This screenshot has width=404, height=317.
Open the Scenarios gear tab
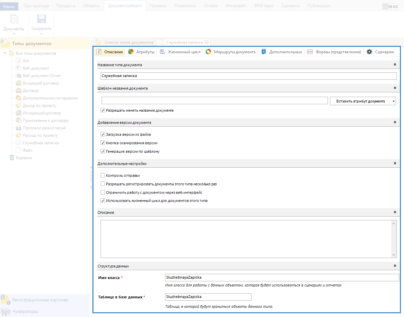369,52
